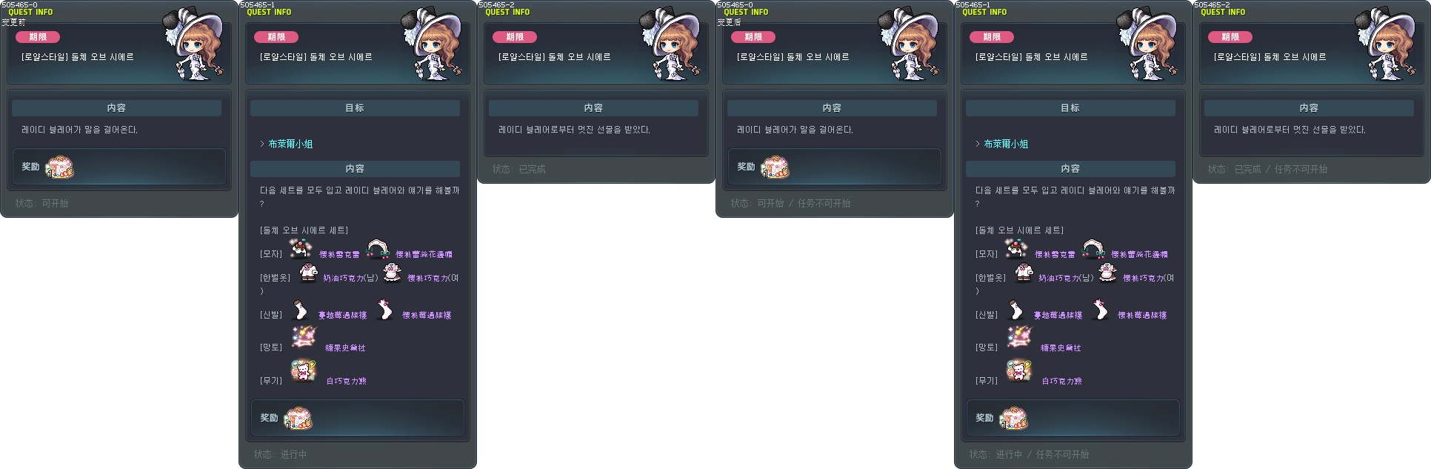Select the 糖果史黛拉 sparkle cape icon in the before-change 505465-1 panel
Image resolution: width=1431 pixels, height=469 pixels.
coord(304,336)
